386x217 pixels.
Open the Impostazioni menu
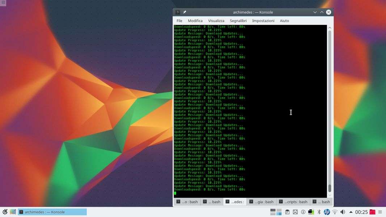point(263,21)
